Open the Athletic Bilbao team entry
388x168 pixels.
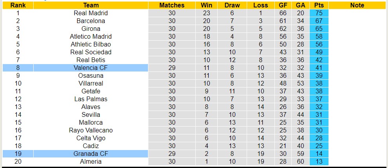[91, 44]
